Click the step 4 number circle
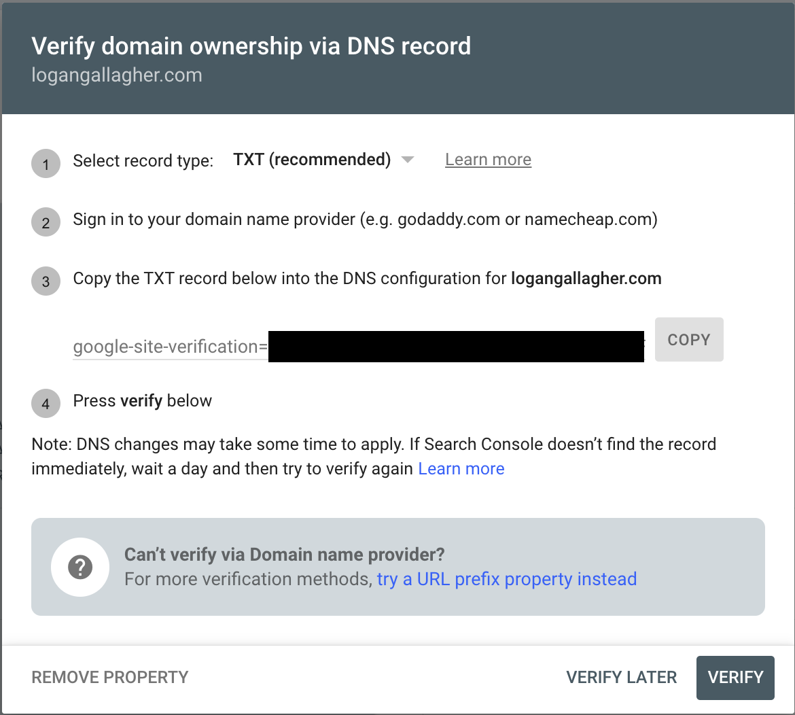Image resolution: width=795 pixels, height=715 pixels. click(x=46, y=404)
